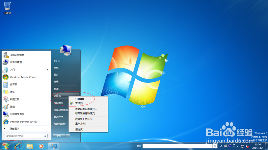The image size is (268, 150).
Task: Click the 关机 shutdown button
Action: (59, 136)
